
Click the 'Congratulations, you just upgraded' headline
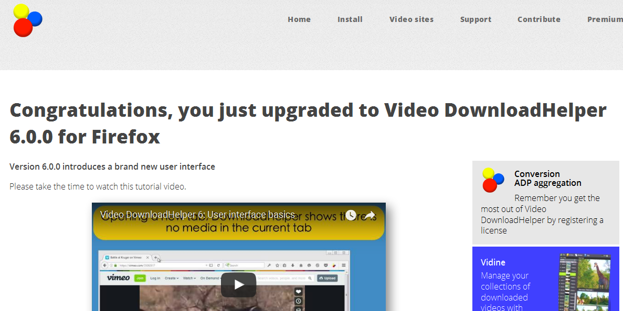tap(308, 123)
